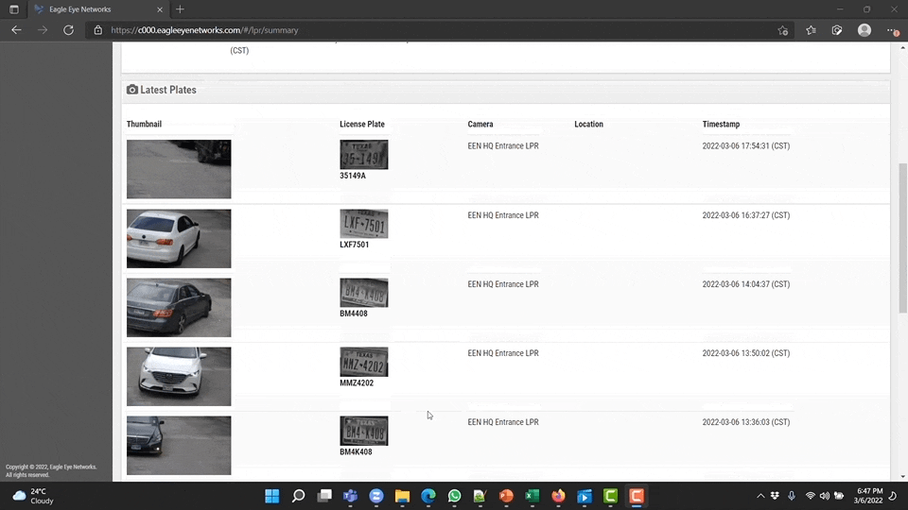Click the Timestamp column header
The width and height of the screenshot is (908, 510).
click(x=721, y=125)
